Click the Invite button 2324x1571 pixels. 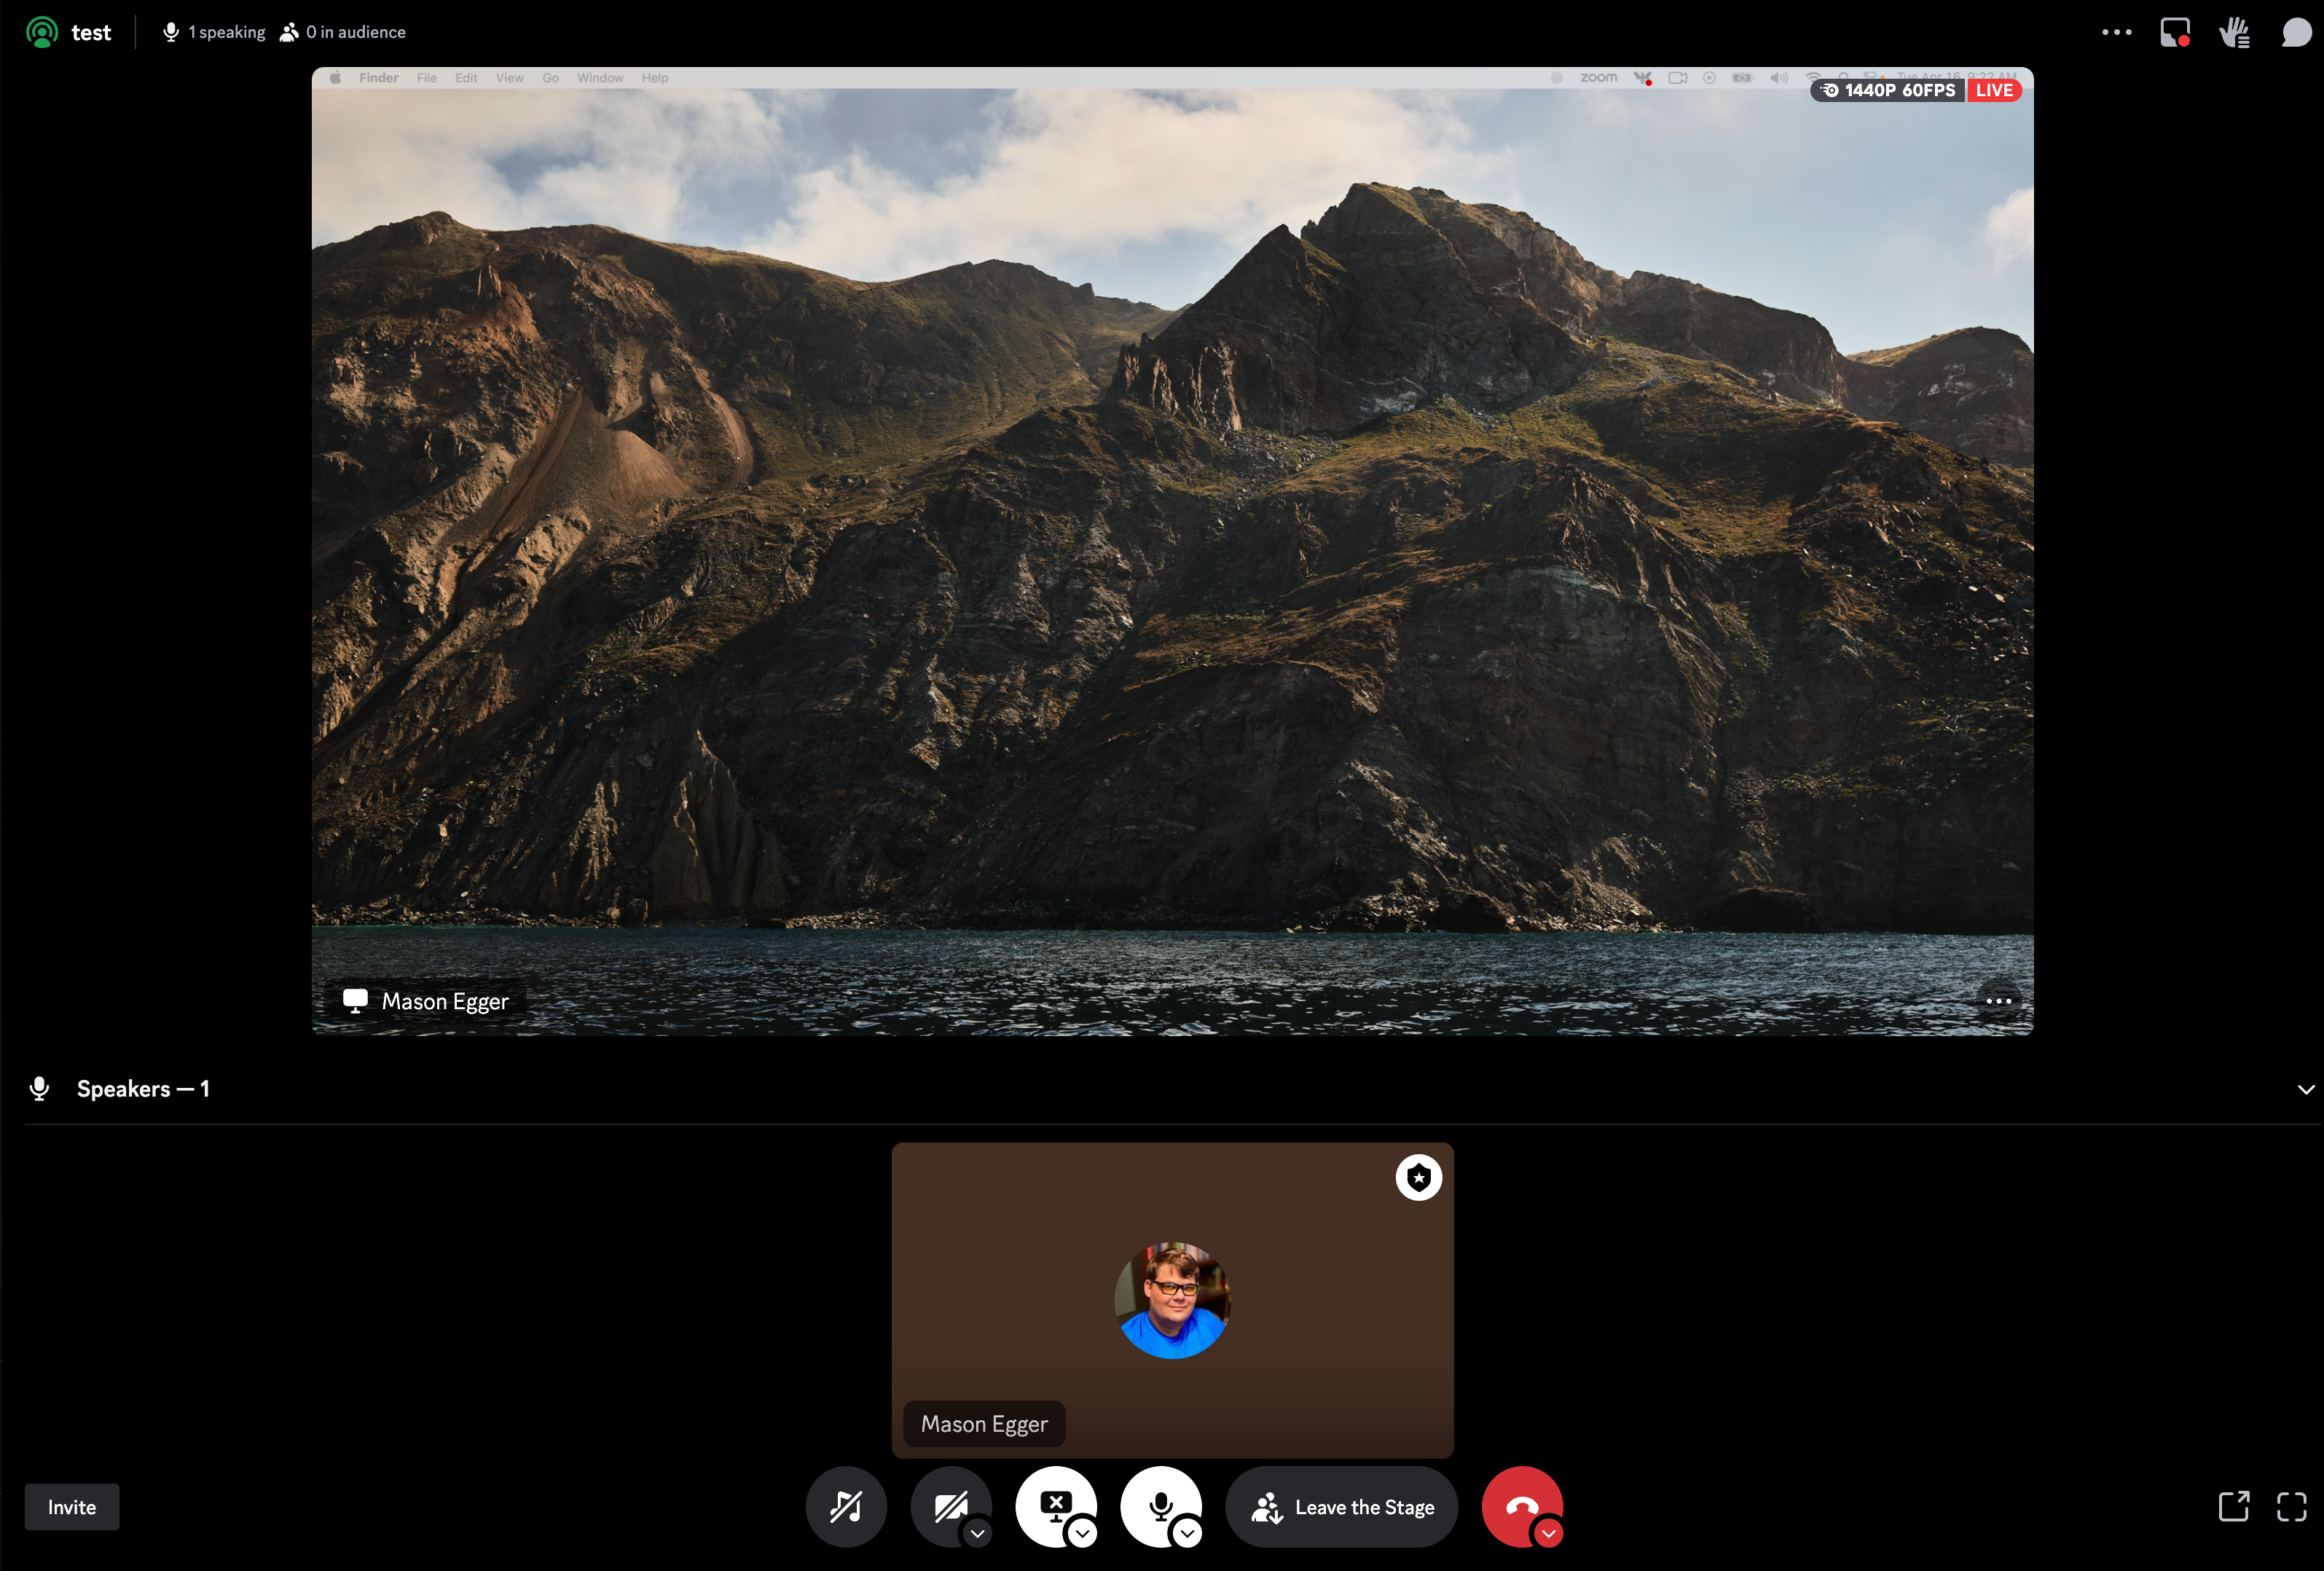tap(72, 1507)
